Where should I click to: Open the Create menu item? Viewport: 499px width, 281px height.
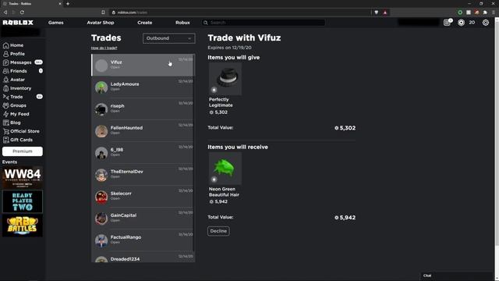tap(144, 23)
